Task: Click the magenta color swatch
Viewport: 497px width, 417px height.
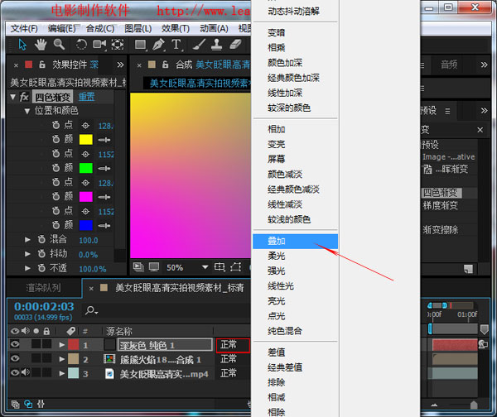Action: pos(86,197)
